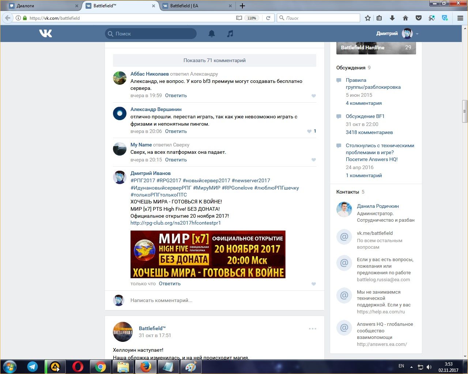View 3418 комментариев link
Screen dimensions: 468x374
point(369,132)
